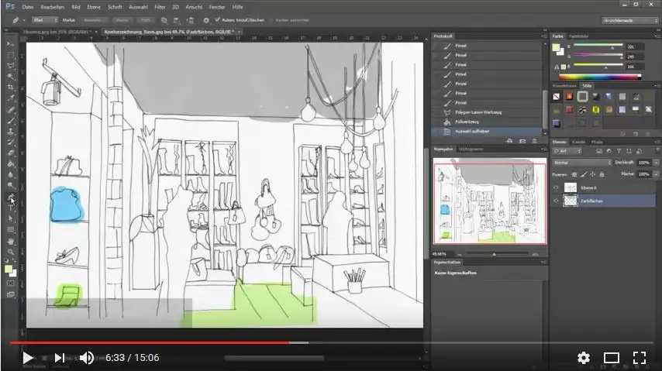This screenshot has height=371, width=662.
Task: Open the Protokoll panel menu
Action: click(x=543, y=36)
